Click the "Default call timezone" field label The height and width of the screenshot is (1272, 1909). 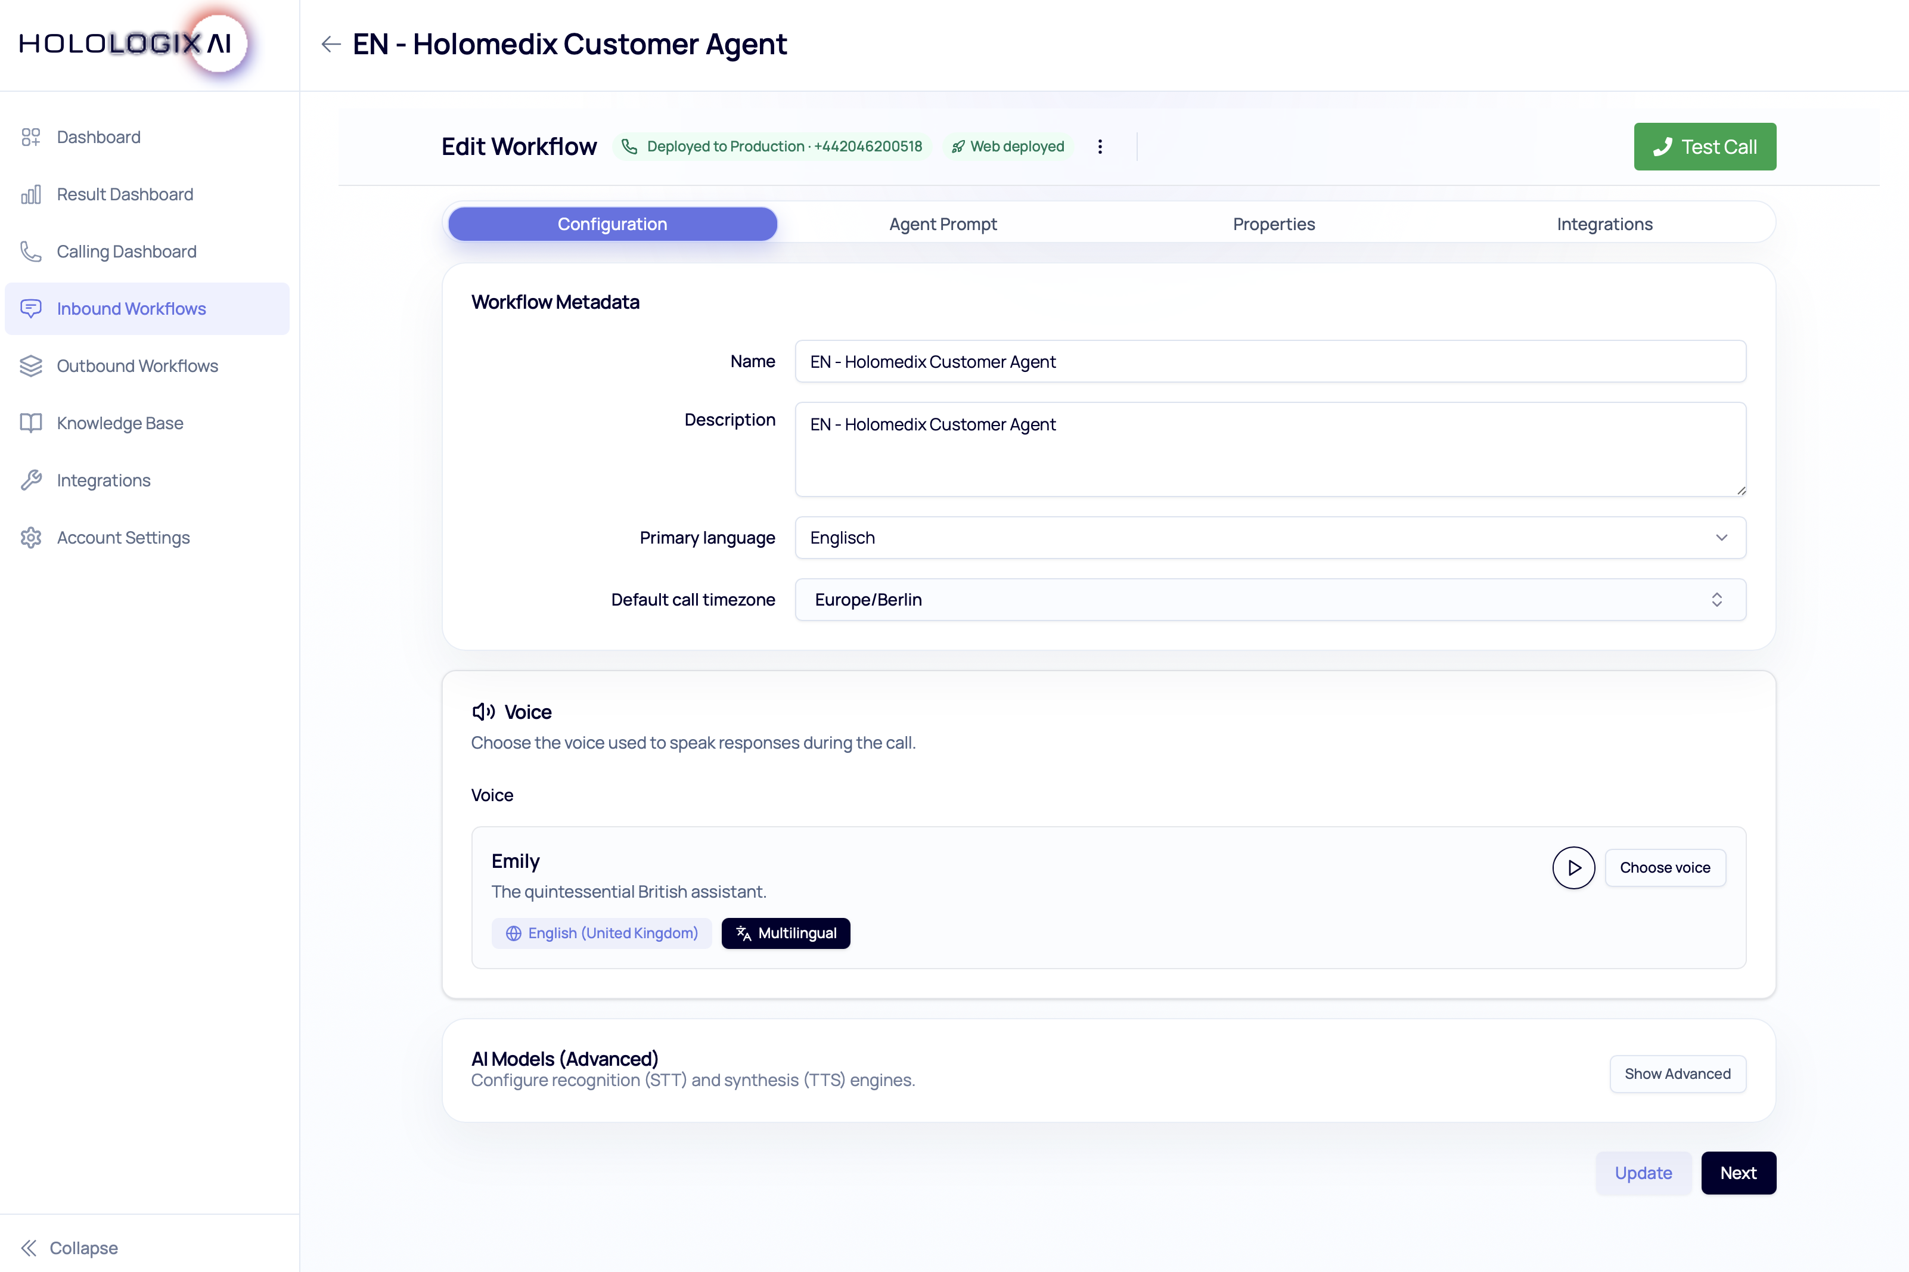(693, 600)
